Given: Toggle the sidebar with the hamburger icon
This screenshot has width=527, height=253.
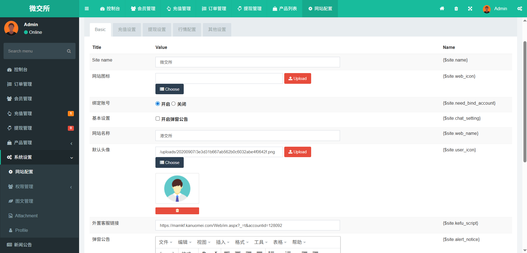Looking at the screenshot, I should click(87, 9).
